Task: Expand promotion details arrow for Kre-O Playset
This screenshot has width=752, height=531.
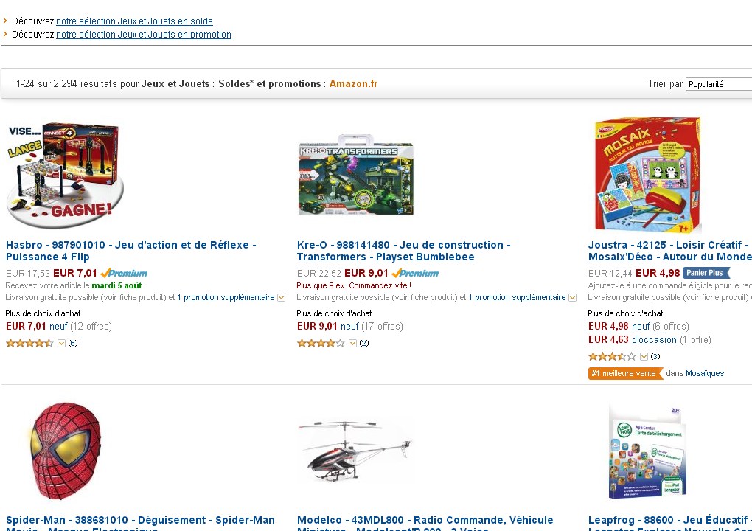Action: (x=572, y=298)
